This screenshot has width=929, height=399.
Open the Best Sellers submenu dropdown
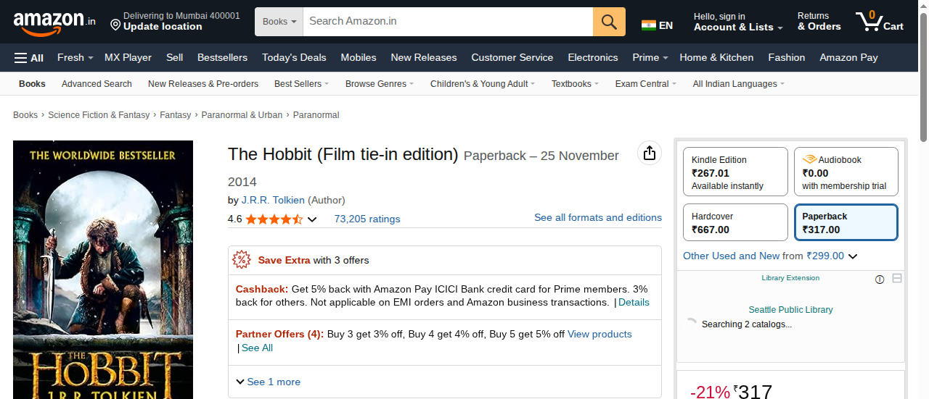click(x=301, y=84)
